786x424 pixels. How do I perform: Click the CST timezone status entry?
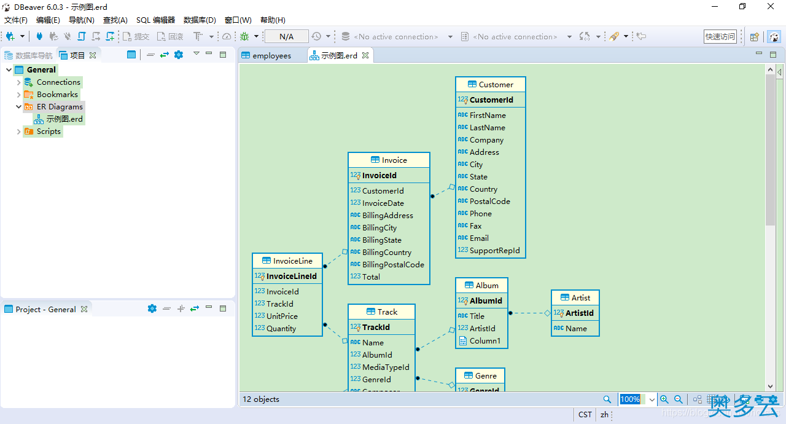coord(585,415)
